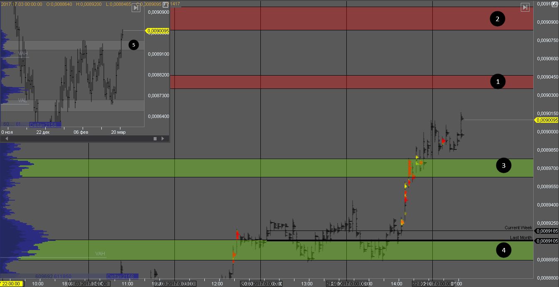
Task: Click the 0,0089105 price label on axis
Action: click(x=546, y=241)
